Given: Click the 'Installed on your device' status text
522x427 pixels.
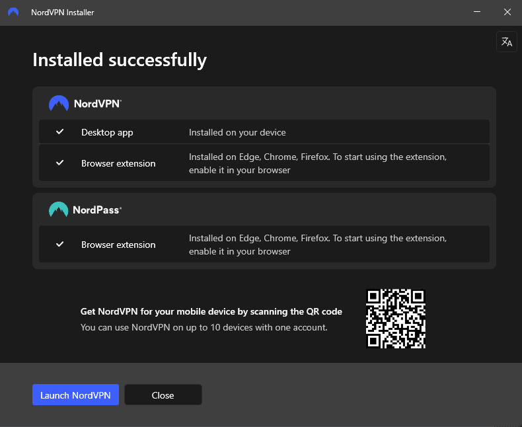Looking at the screenshot, I should pyautogui.click(x=237, y=132).
